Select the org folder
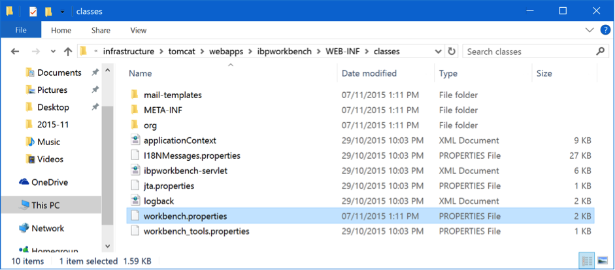This screenshot has height=270, width=615. click(x=150, y=126)
